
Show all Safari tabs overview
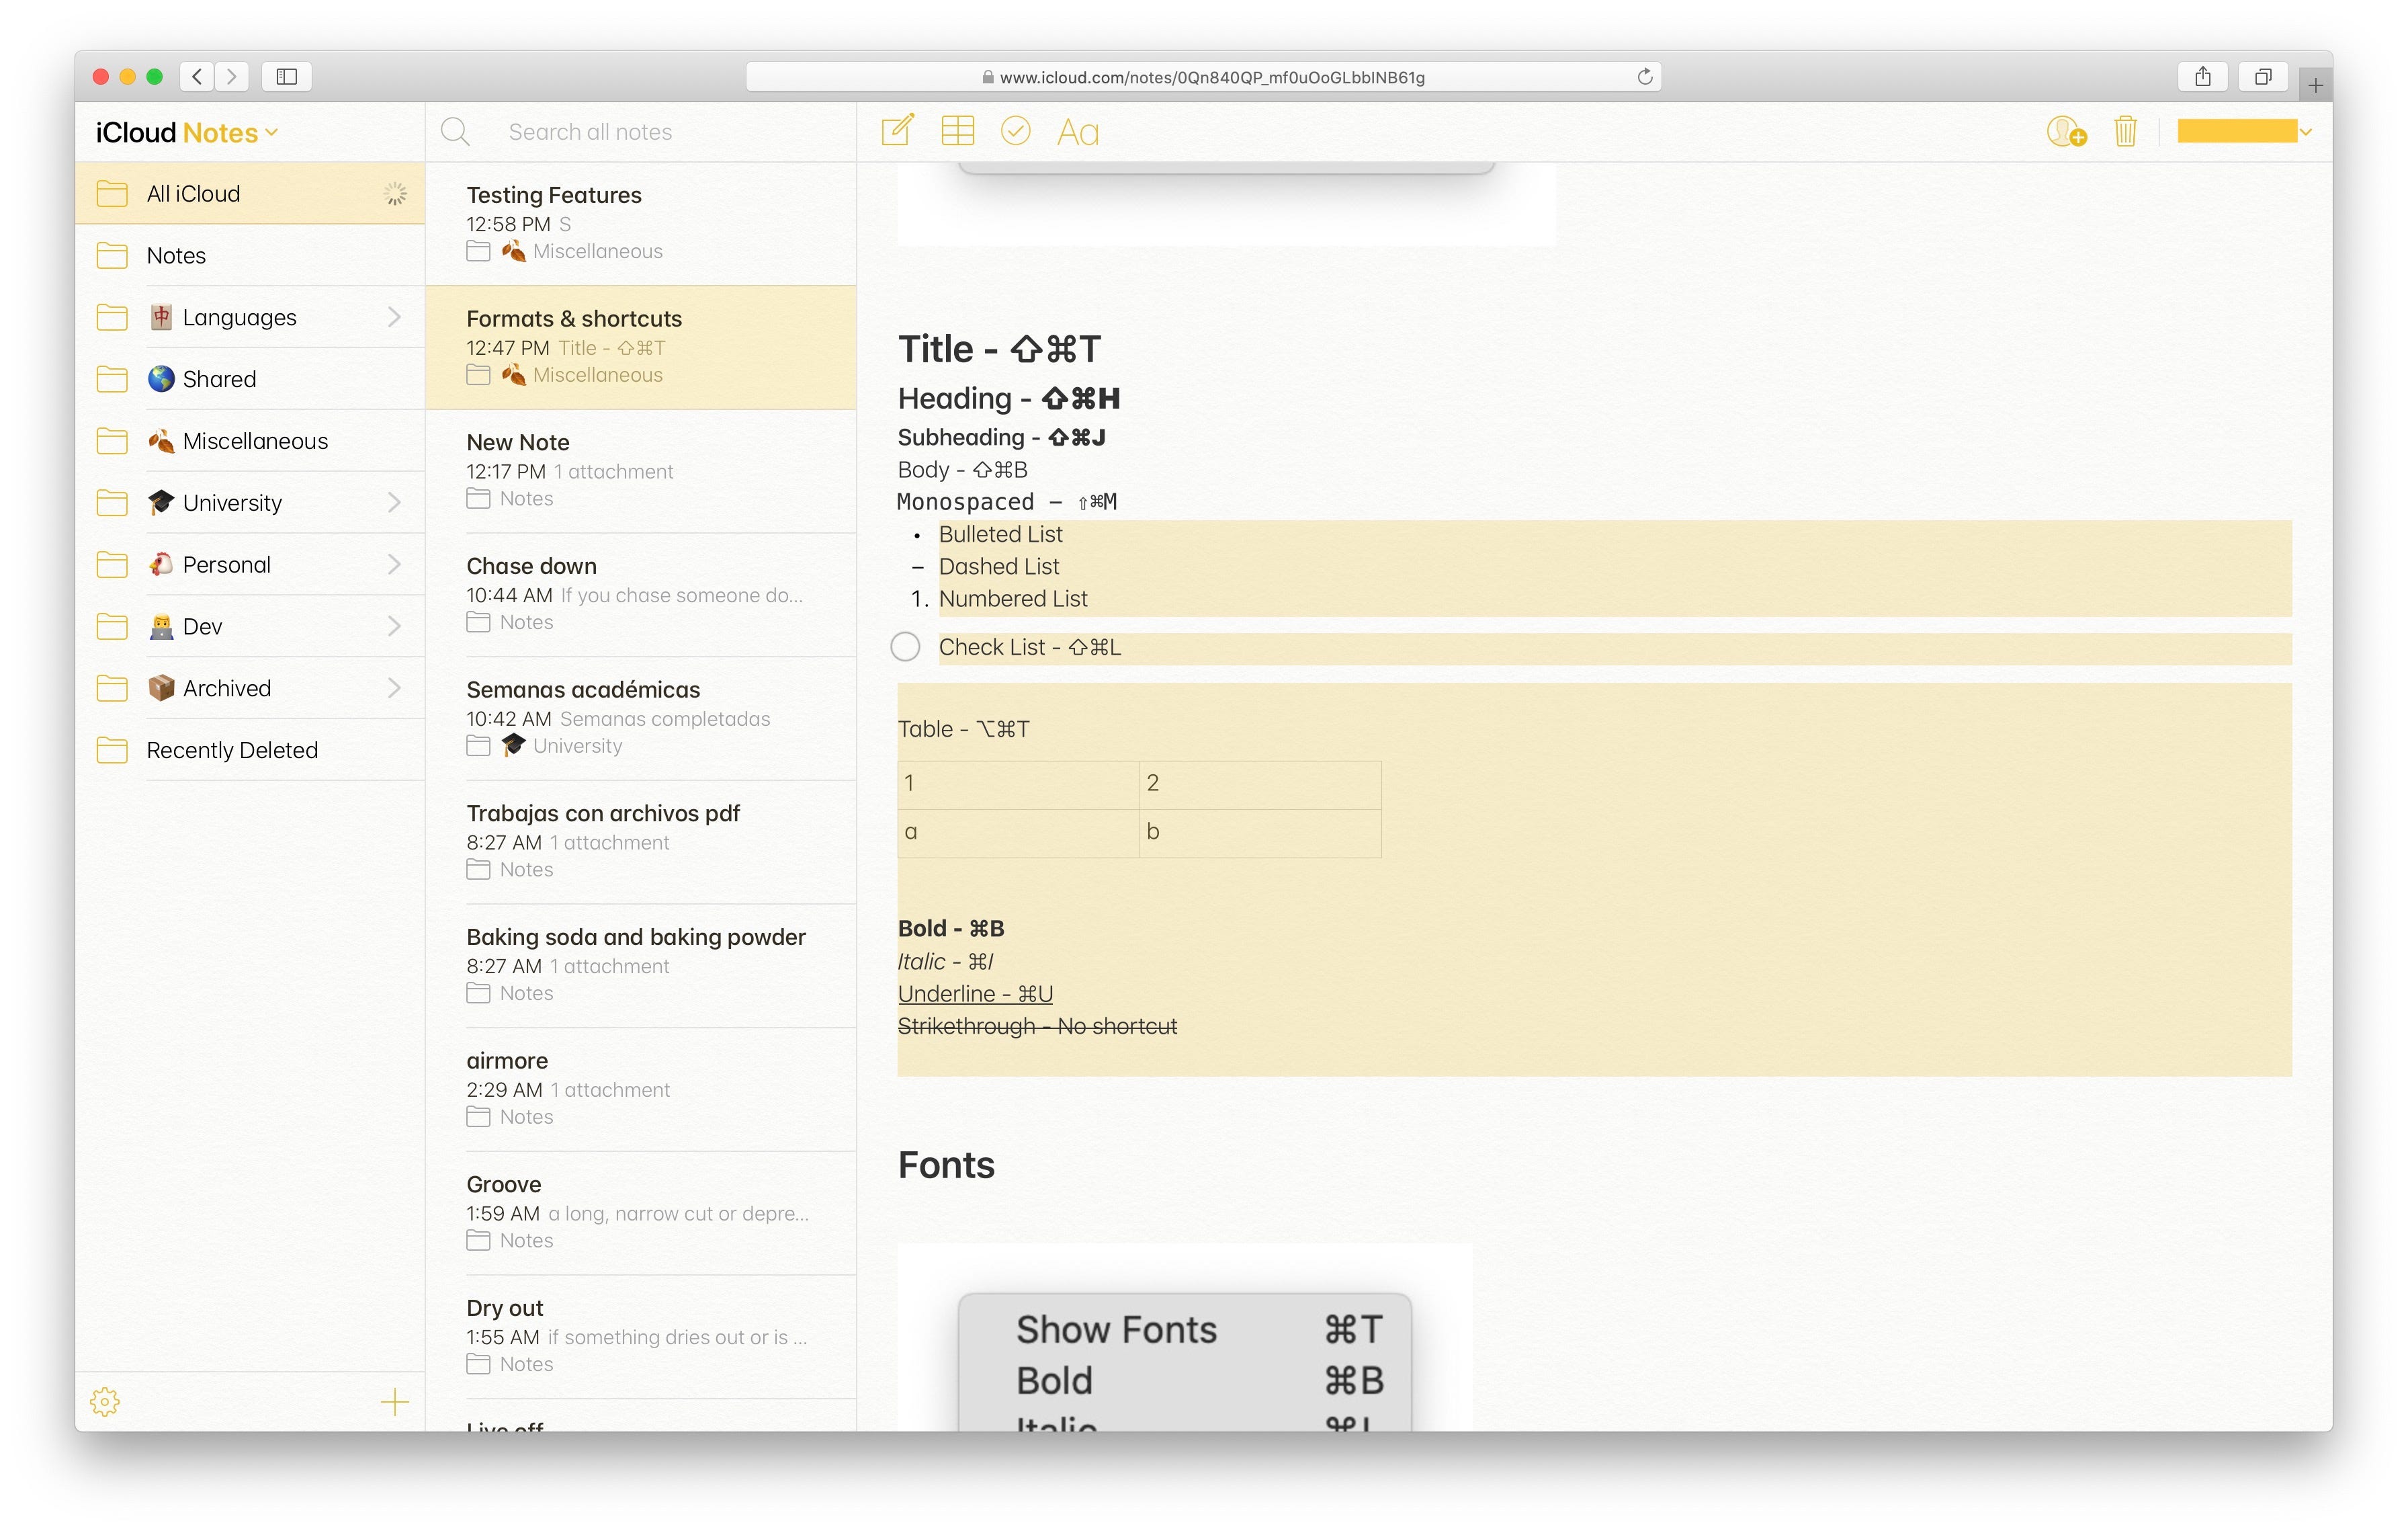coord(2262,76)
